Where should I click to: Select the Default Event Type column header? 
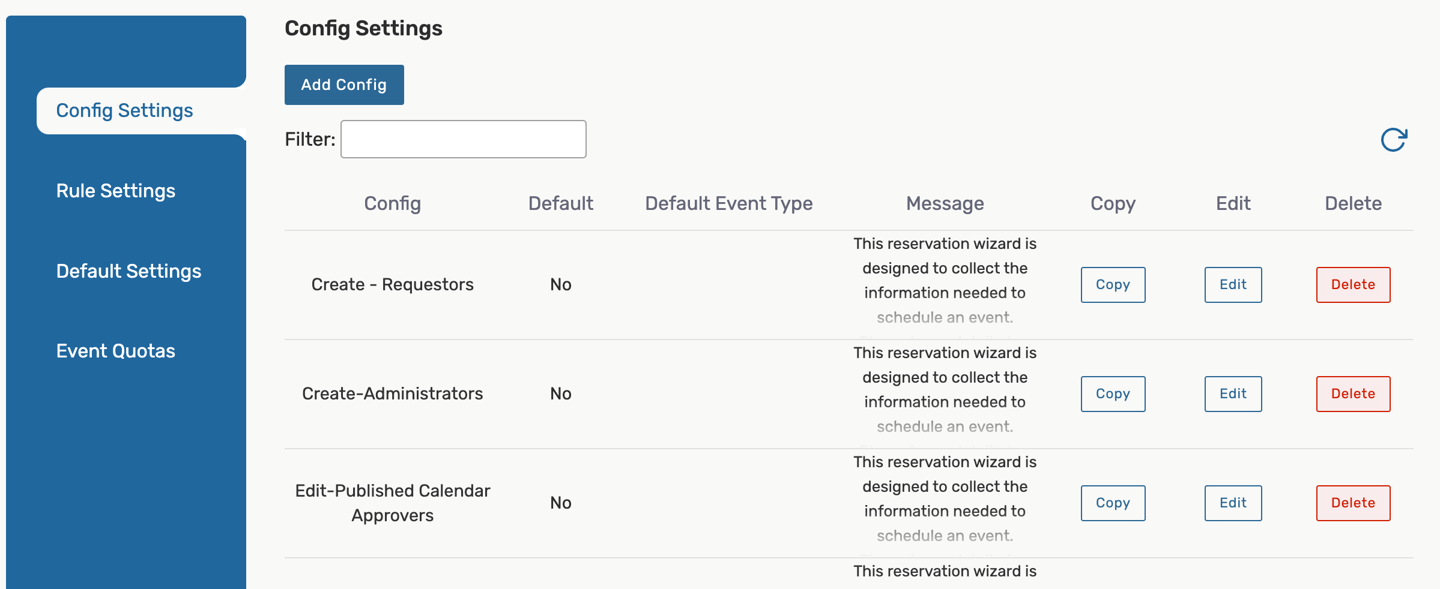(x=728, y=204)
